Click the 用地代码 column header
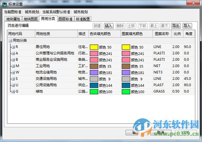This screenshot has width=202, height=142. pyautogui.click(x=21, y=34)
